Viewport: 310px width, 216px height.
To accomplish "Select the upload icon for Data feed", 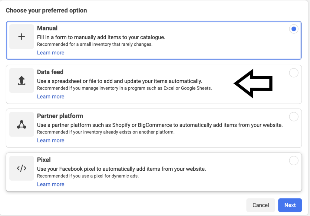I will pos(21,81).
